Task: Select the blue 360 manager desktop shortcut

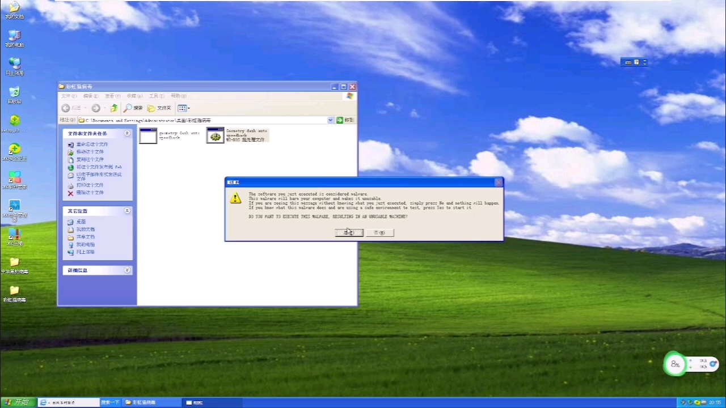Action: click(x=14, y=209)
